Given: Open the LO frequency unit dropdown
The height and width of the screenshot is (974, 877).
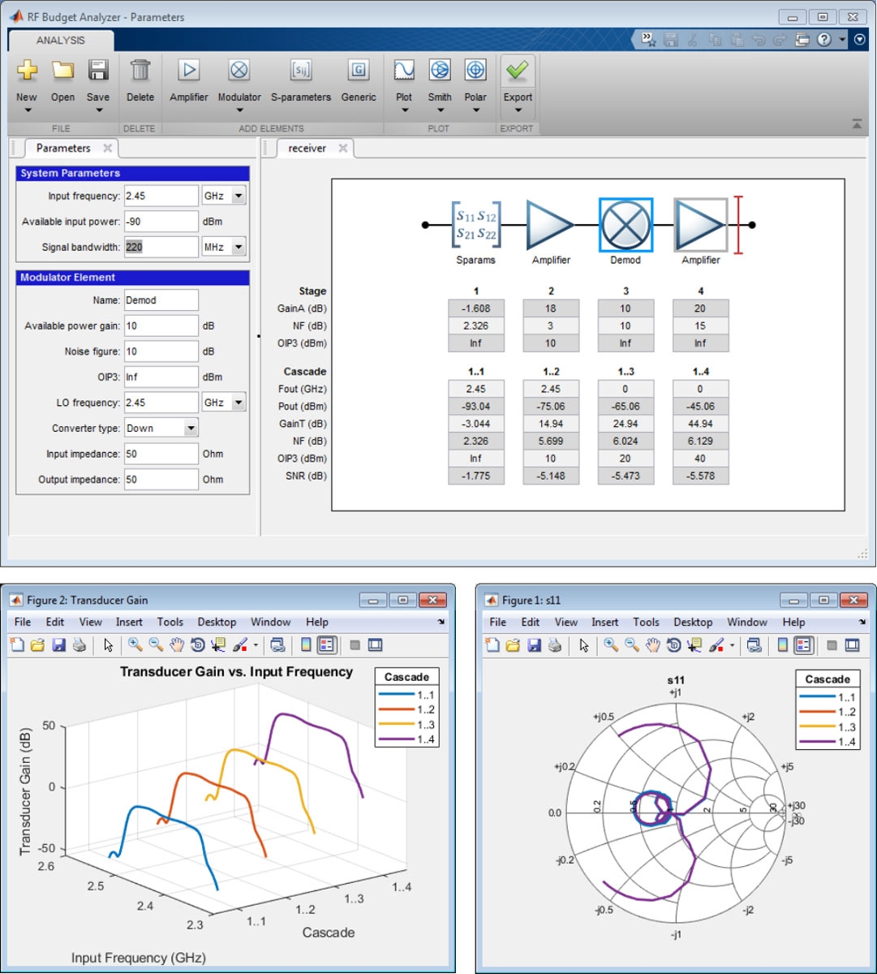Looking at the screenshot, I should pyautogui.click(x=238, y=403).
